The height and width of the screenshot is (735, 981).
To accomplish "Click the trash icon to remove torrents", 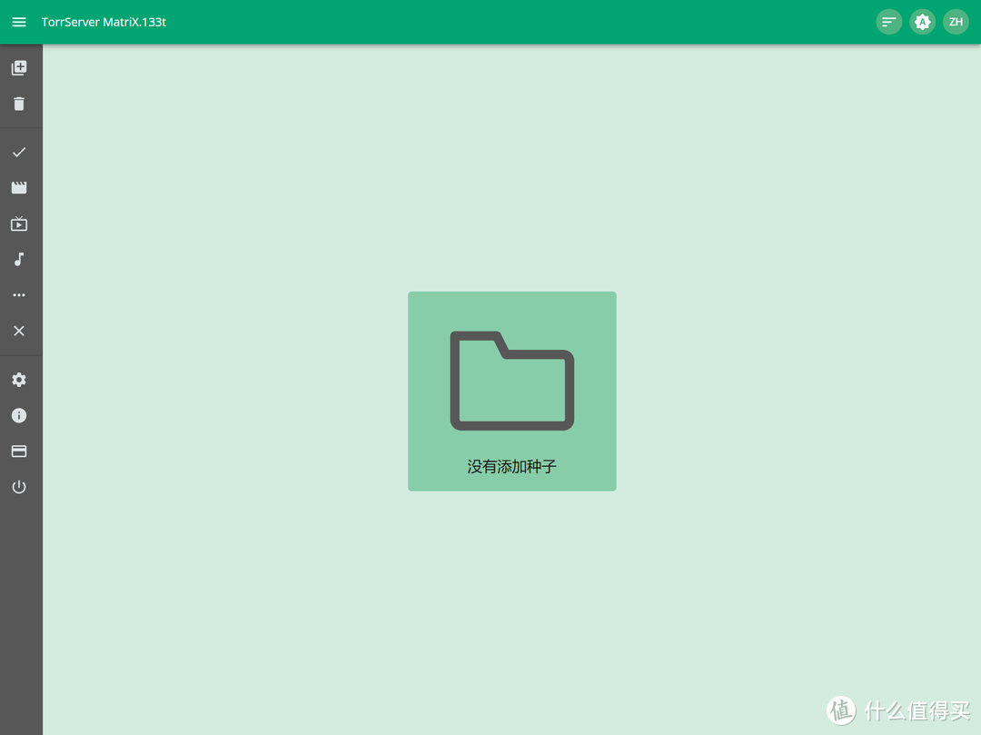I will click(19, 104).
